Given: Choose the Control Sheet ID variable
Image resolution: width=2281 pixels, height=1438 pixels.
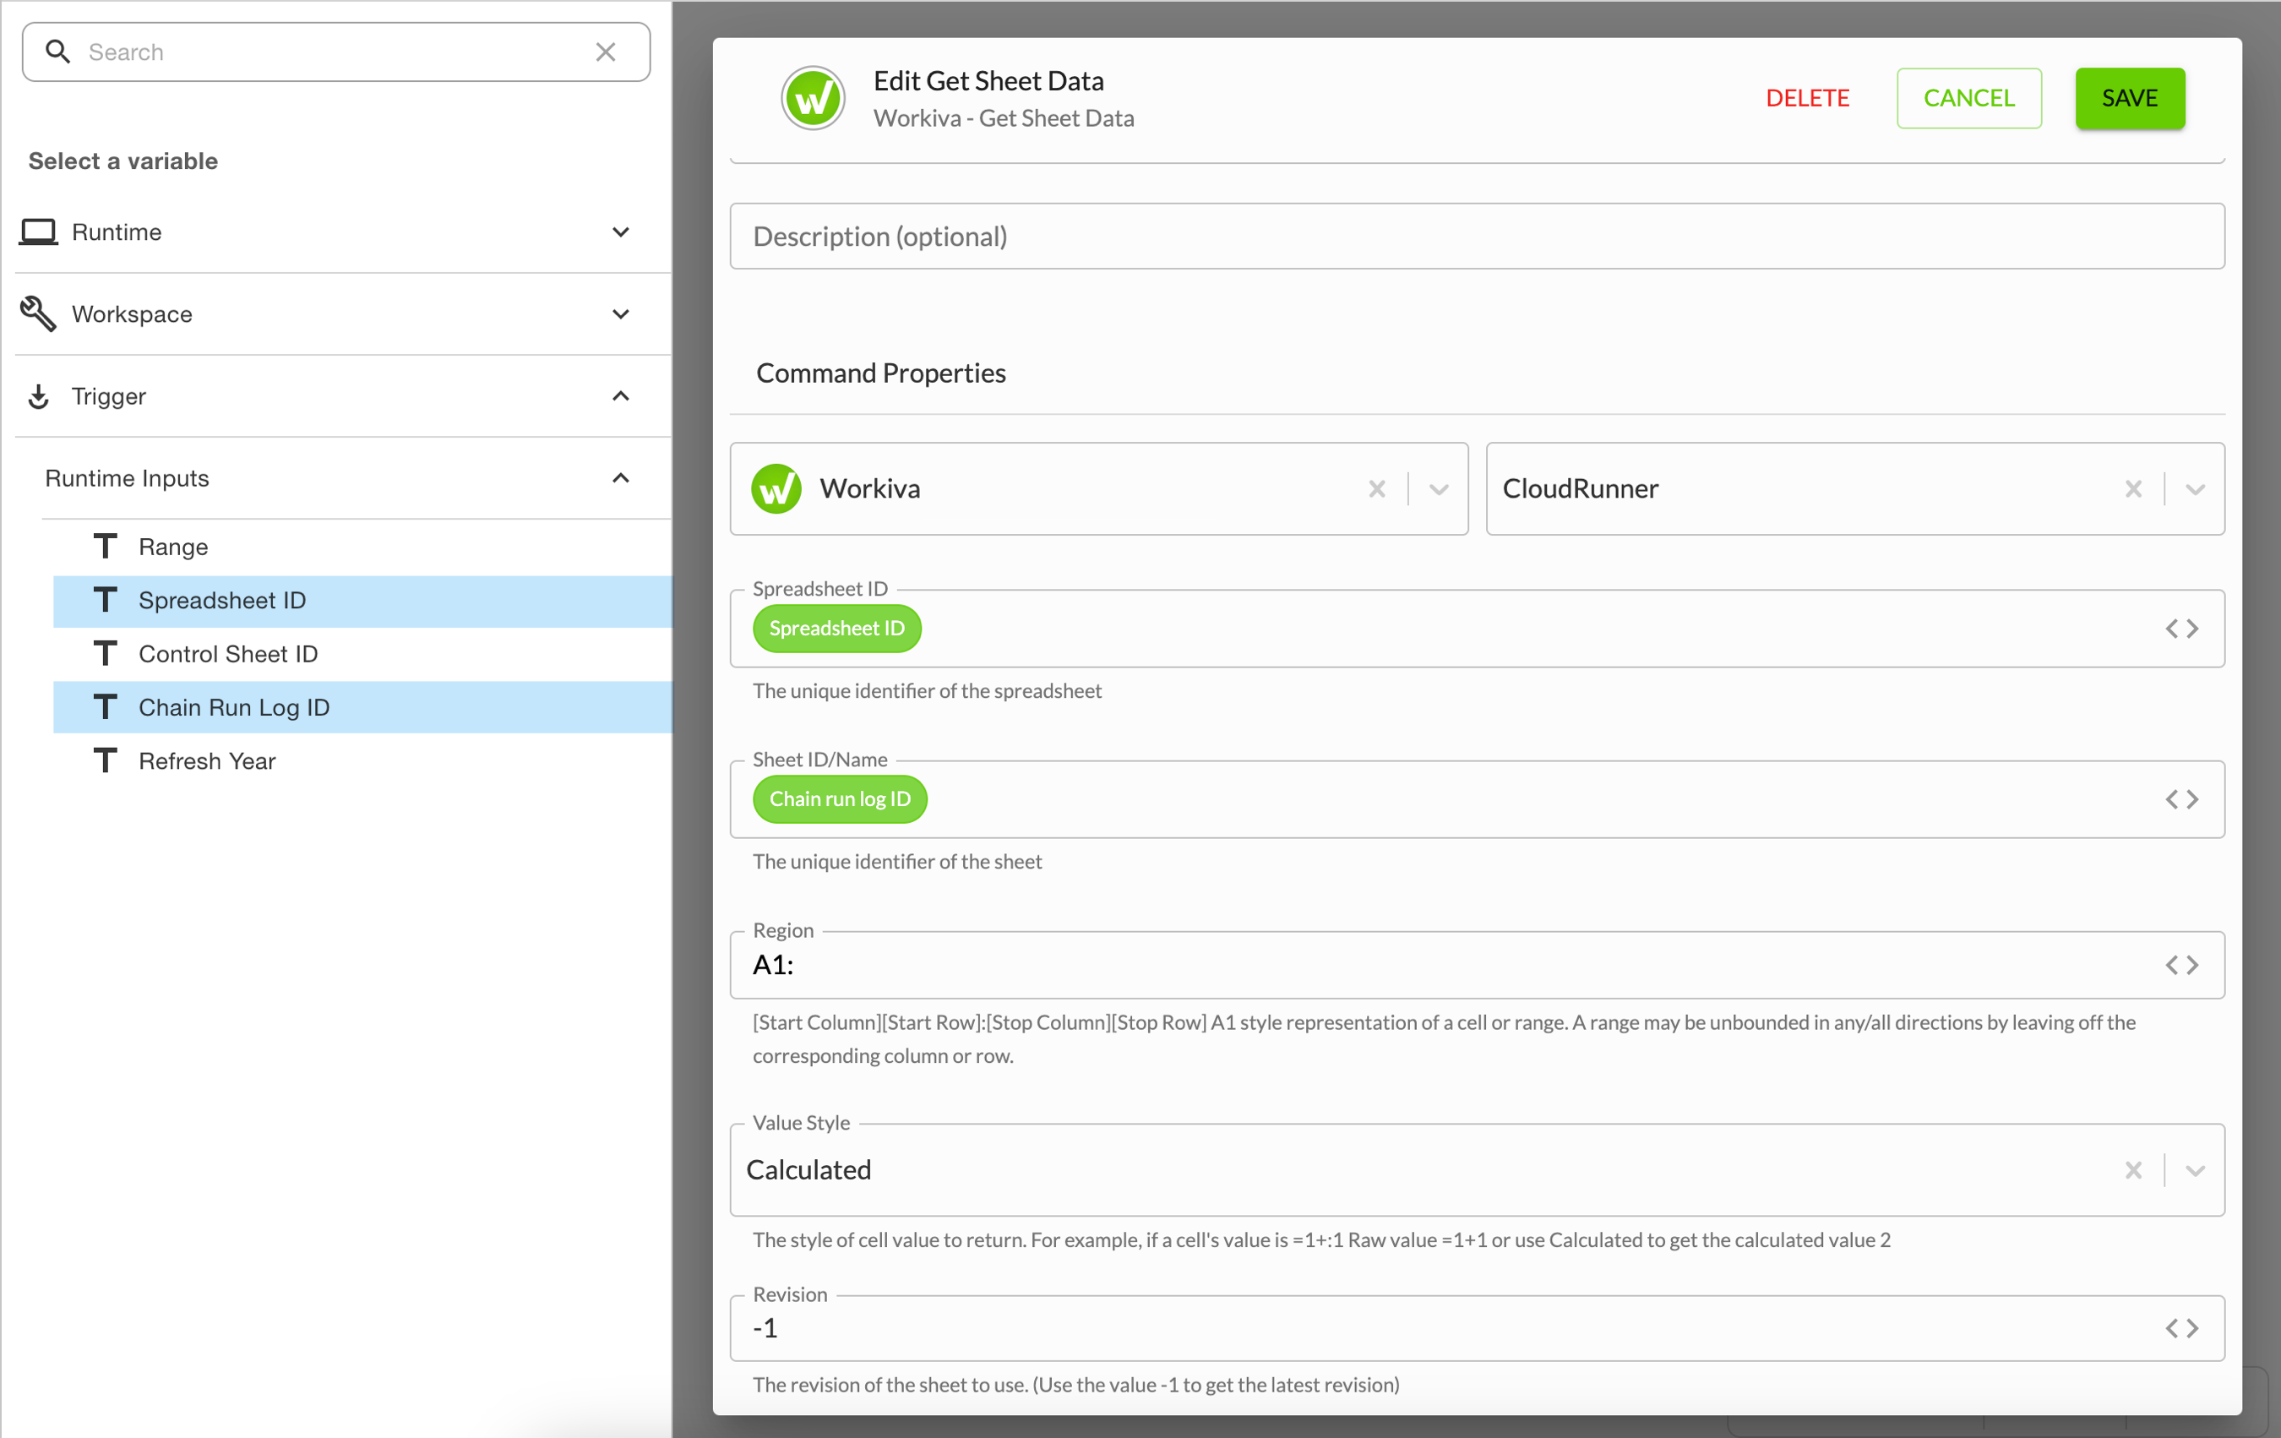Looking at the screenshot, I should coord(362,654).
